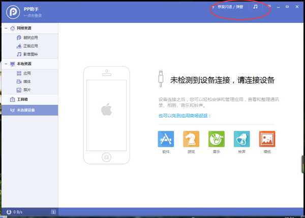Open 影音图铃 in the sidebar
The height and width of the screenshot is (218, 305).
coord(30,54)
